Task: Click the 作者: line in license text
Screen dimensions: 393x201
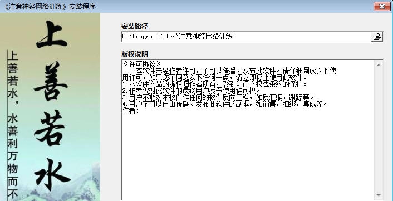Action: [x=131, y=110]
